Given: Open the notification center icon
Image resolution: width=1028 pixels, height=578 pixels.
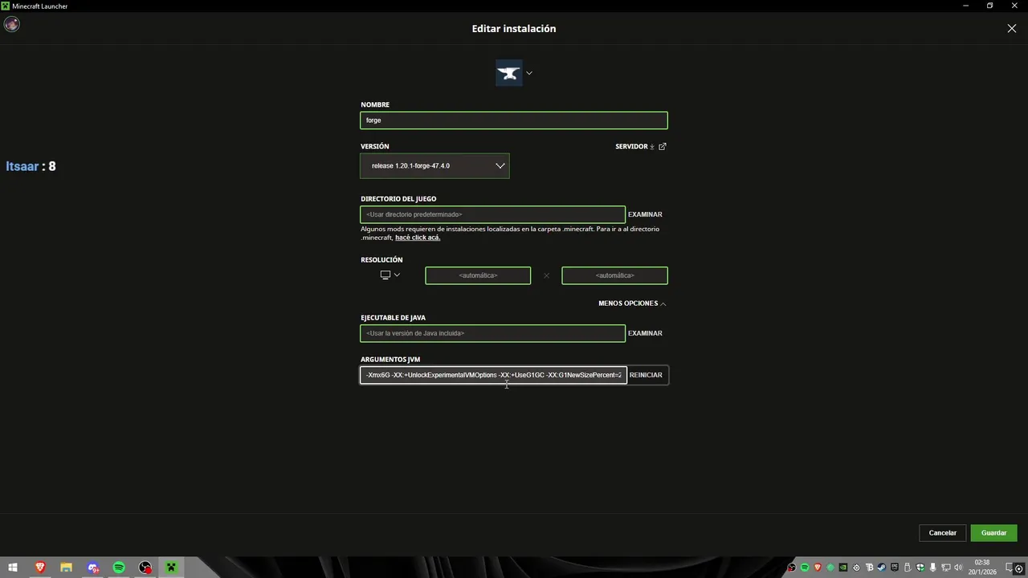Looking at the screenshot, I should [1009, 568].
